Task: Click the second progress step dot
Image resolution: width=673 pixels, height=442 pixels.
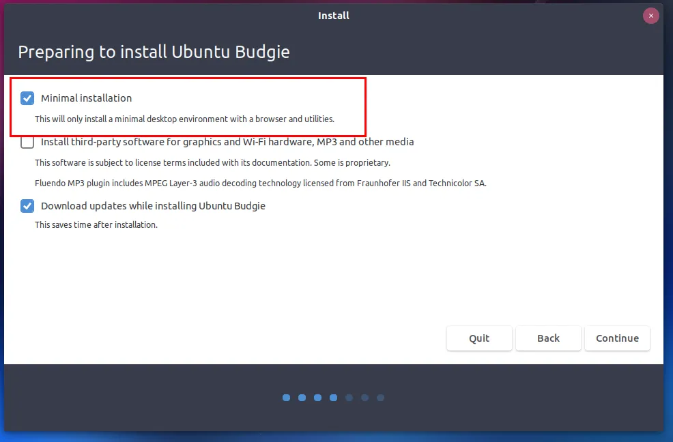Action: coord(302,398)
